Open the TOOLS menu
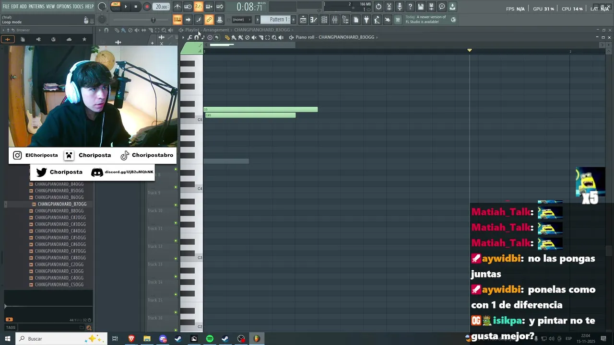The image size is (614, 345). tap(78, 7)
